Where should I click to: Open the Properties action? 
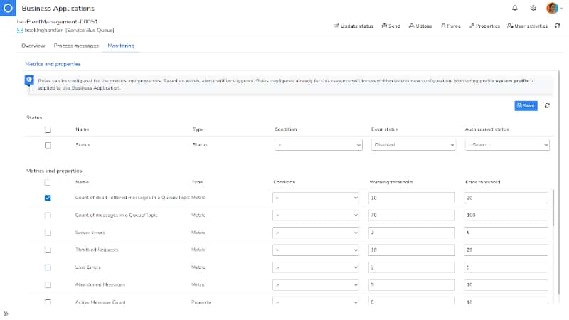click(x=484, y=26)
